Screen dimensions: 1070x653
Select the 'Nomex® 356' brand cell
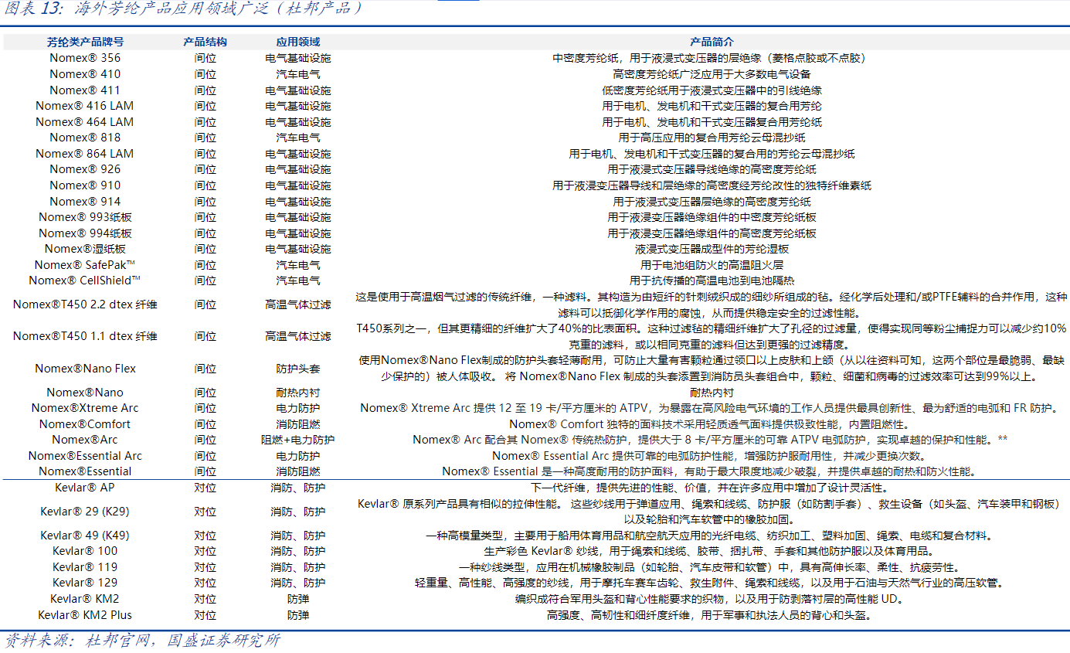pos(85,58)
